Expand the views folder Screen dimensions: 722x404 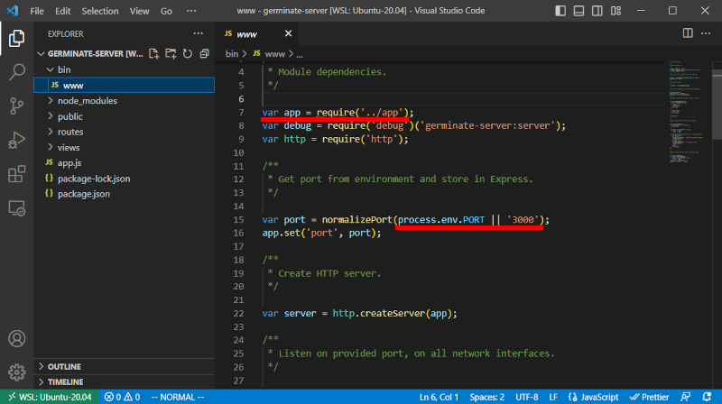point(51,147)
